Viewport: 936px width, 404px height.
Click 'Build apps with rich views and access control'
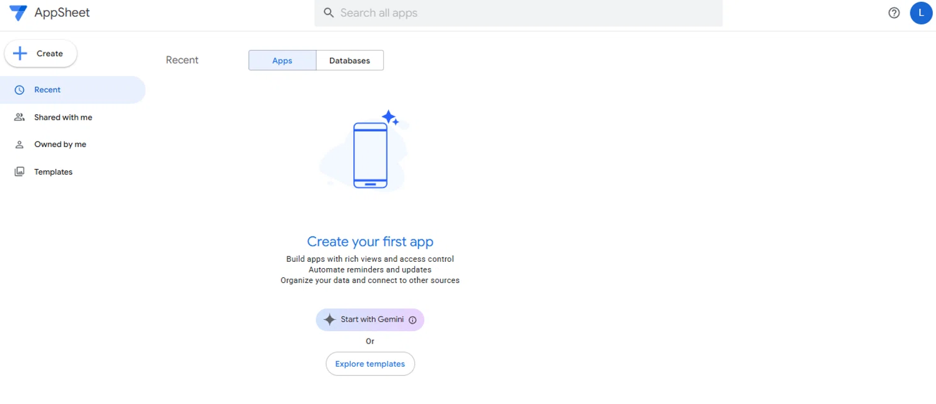coord(370,259)
